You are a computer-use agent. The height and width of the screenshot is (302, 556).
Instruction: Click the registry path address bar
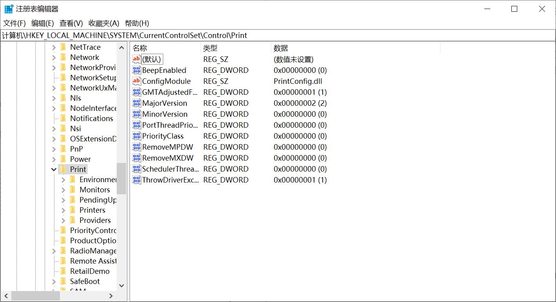pos(274,35)
